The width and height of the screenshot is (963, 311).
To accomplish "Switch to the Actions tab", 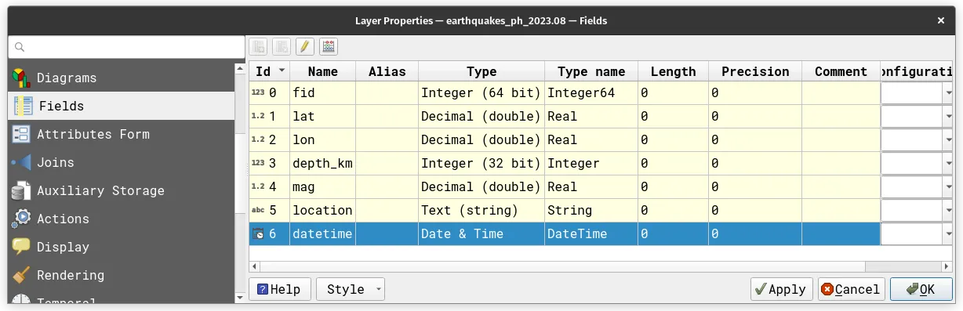I will tap(121, 219).
